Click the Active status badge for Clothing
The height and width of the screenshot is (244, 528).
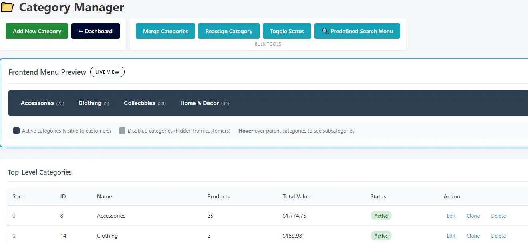click(381, 236)
